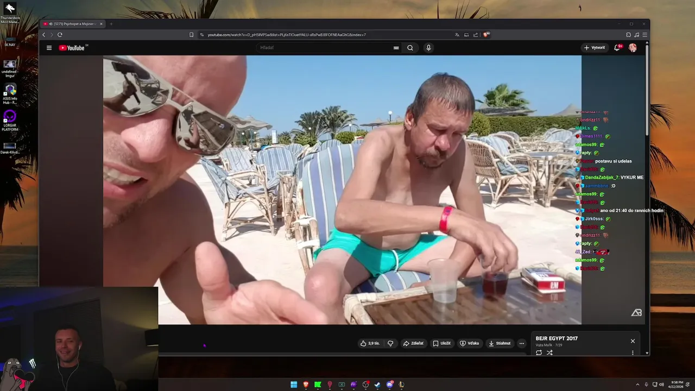Click the Stiahnuť download button
695x391 pixels.
[x=500, y=343]
